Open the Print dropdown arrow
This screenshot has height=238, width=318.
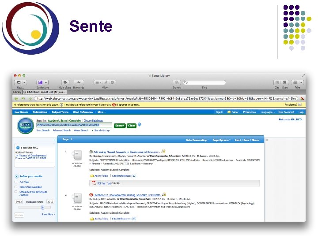pos(301,82)
